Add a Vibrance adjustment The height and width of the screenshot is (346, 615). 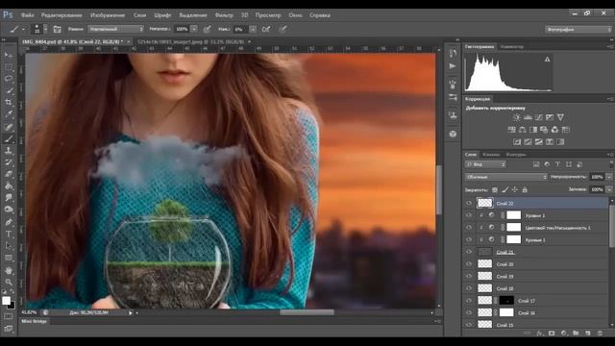click(560, 117)
